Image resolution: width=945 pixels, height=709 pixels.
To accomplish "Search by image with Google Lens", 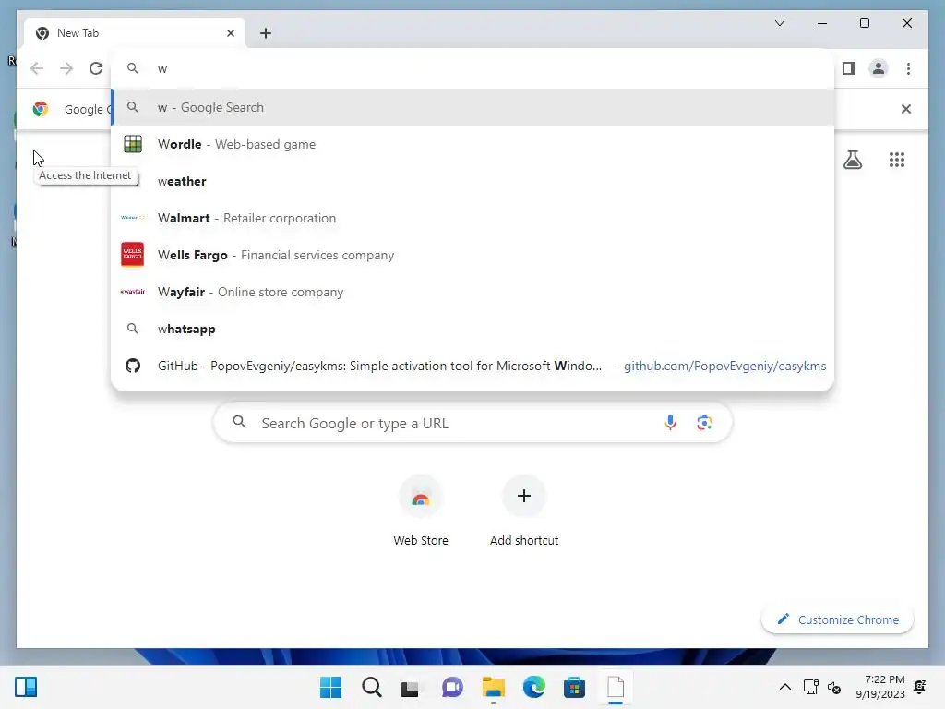I will (704, 423).
